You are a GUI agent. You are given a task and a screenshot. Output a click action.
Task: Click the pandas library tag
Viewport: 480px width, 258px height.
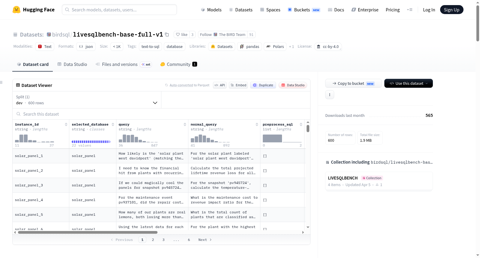click(249, 46)
